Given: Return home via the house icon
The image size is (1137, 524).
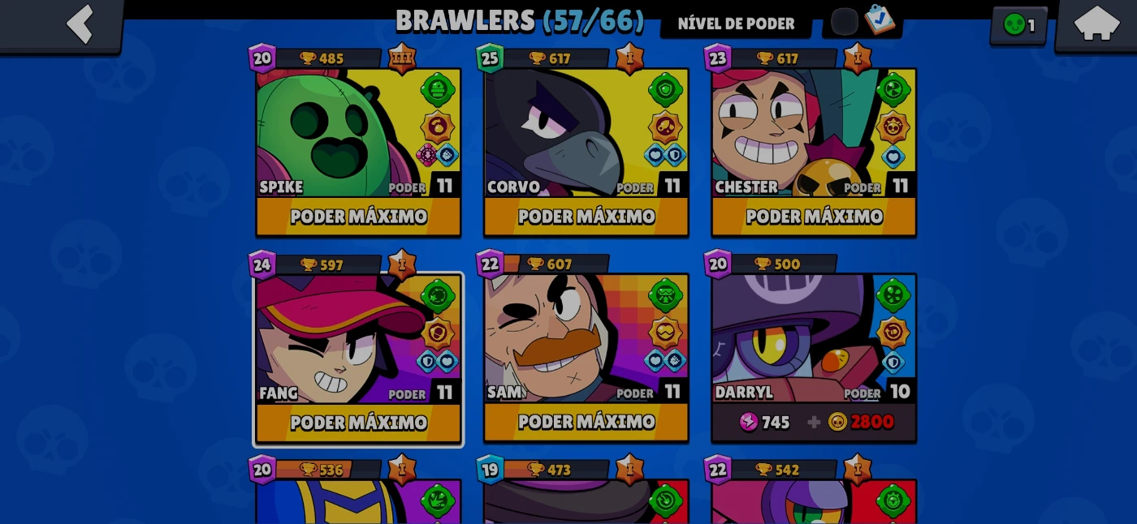Looking at the screenshot, I should (1096, 24).
